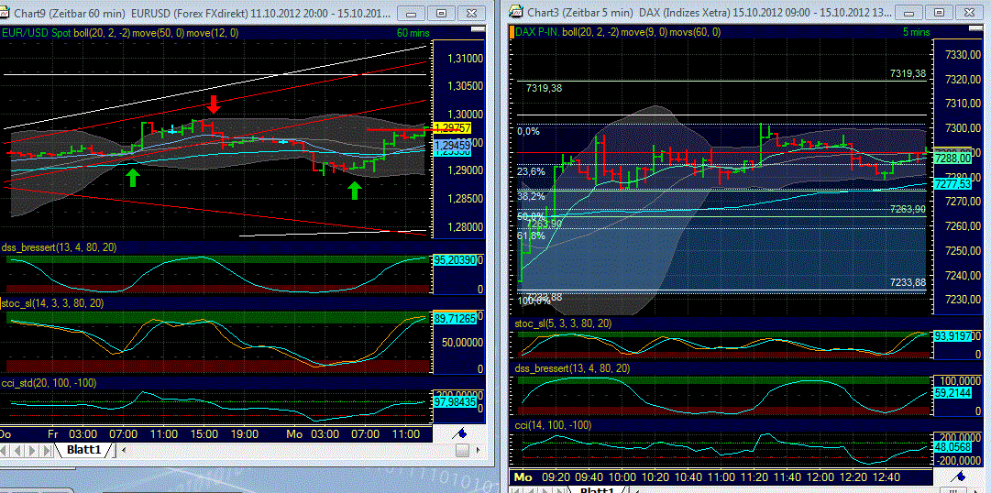Click the yellow 1,29757 price tag
The width and height of the screenshot is (991, 493).
(x=452, y=128)
